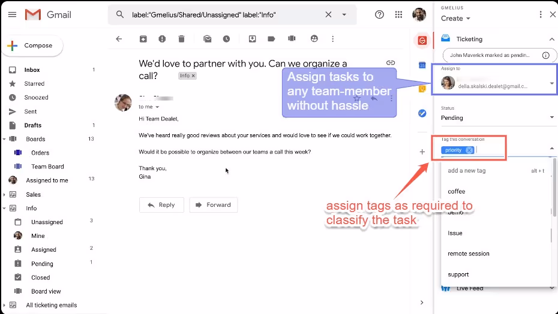Open the Pending folder
Image resolution: width=558 pixels, height=314 pixels.
tap(42, 264)
